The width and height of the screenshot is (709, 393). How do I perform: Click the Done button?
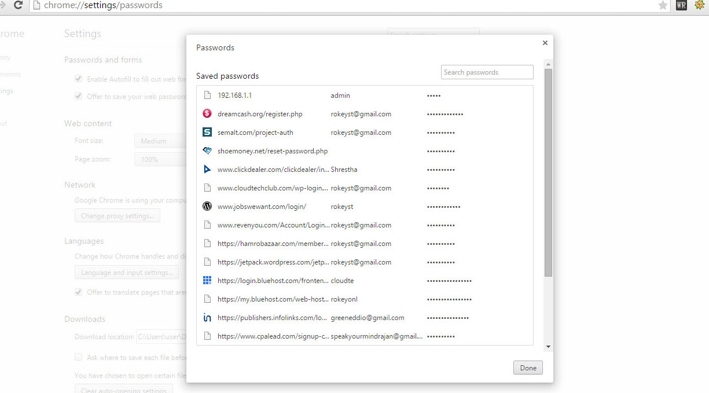(x=528, y=368)
